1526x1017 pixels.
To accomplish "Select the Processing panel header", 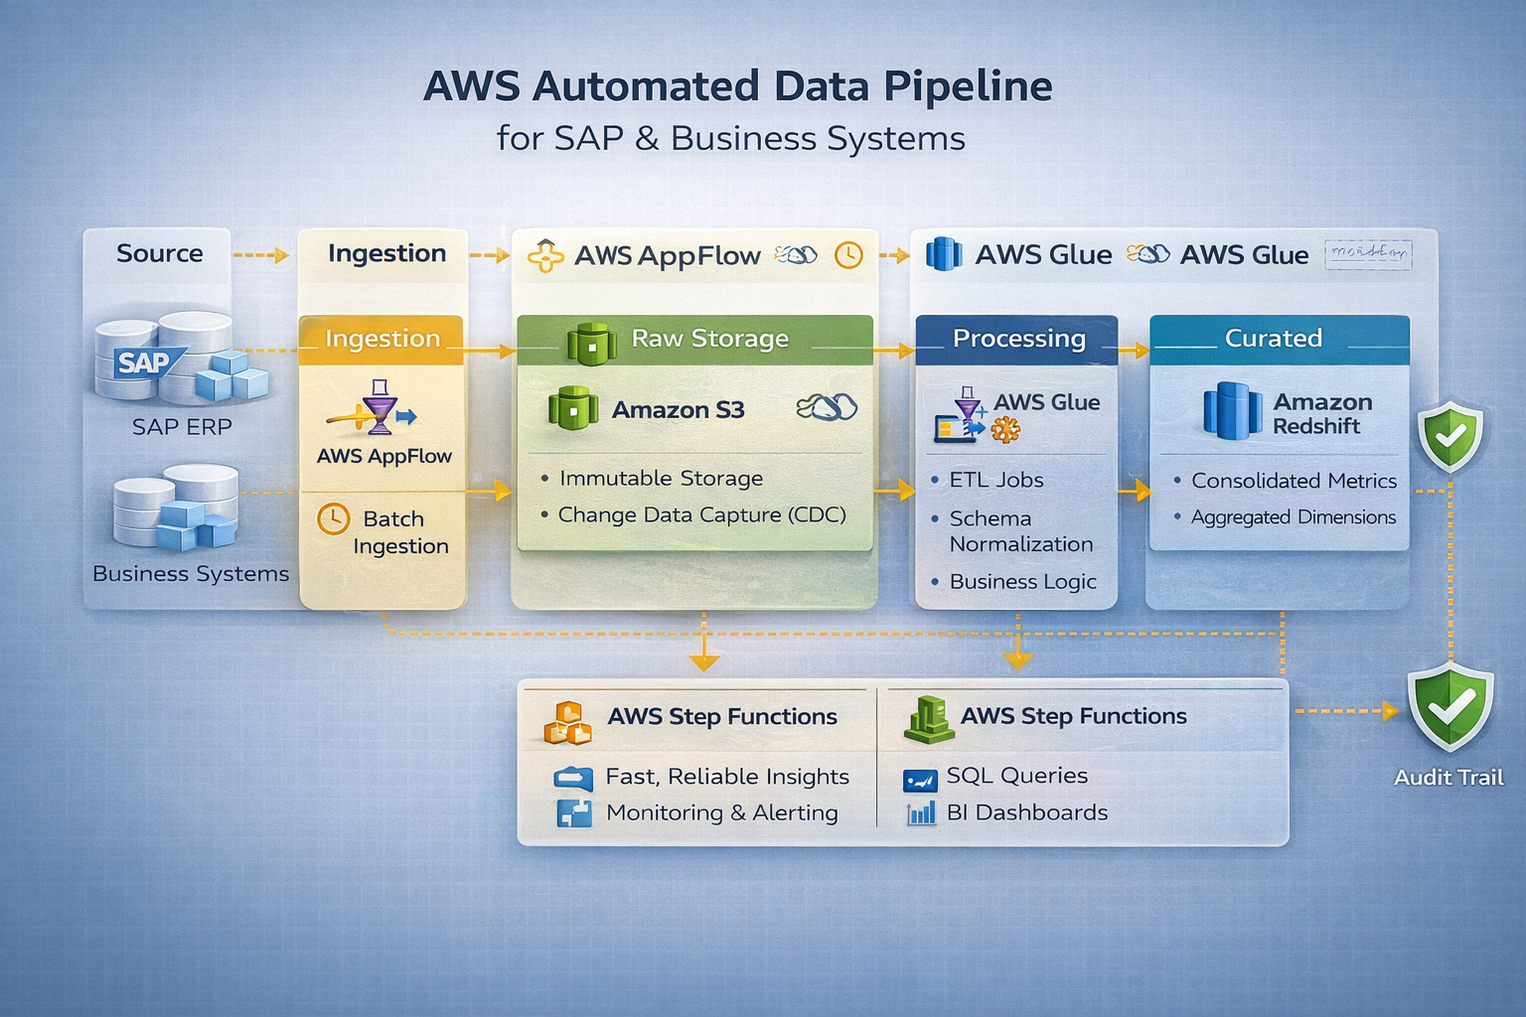I will point(1017,339).
